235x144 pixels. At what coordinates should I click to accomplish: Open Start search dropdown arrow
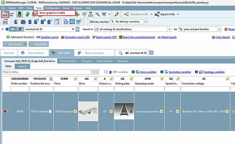click(x=25, y=44)
